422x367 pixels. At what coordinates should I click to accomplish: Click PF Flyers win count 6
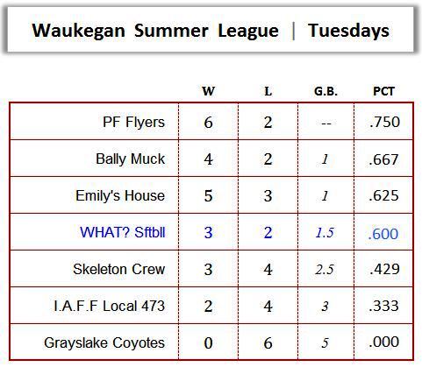click(x=208, y=123)
